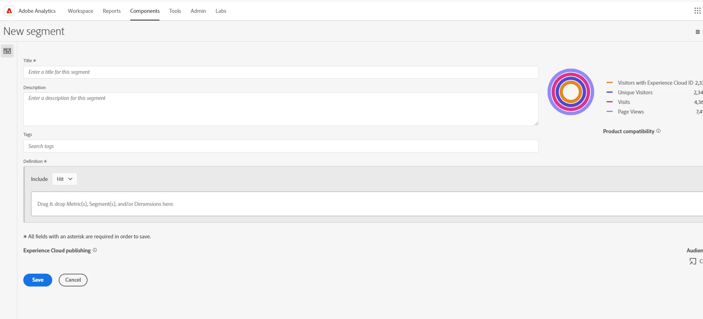Click the New segment page heading
The width and height of the screenshot is (703, 319).
pos(34,31)
